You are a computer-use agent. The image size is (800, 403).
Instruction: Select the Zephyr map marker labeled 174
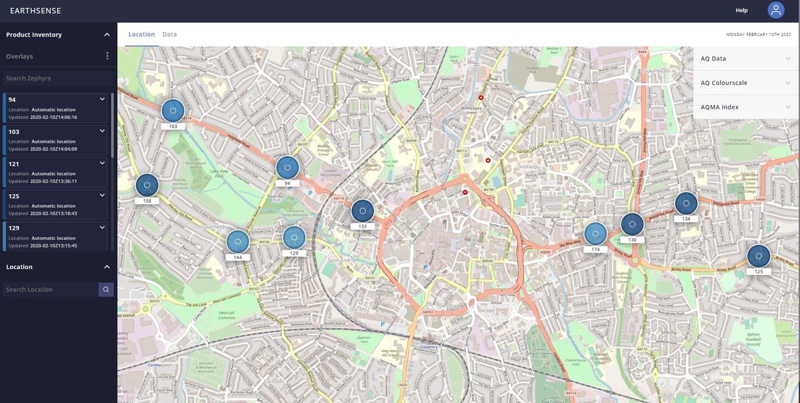tap(595, 234)
